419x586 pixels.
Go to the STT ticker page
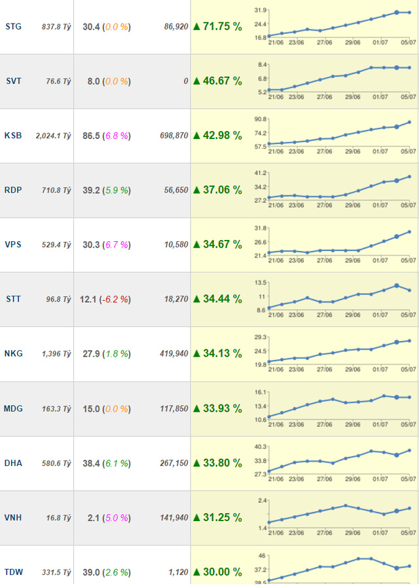coord(12,299)
